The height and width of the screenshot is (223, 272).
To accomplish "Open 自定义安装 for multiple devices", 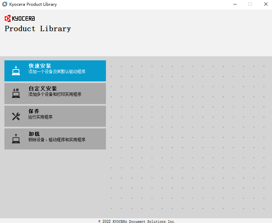I will (54, 93).
